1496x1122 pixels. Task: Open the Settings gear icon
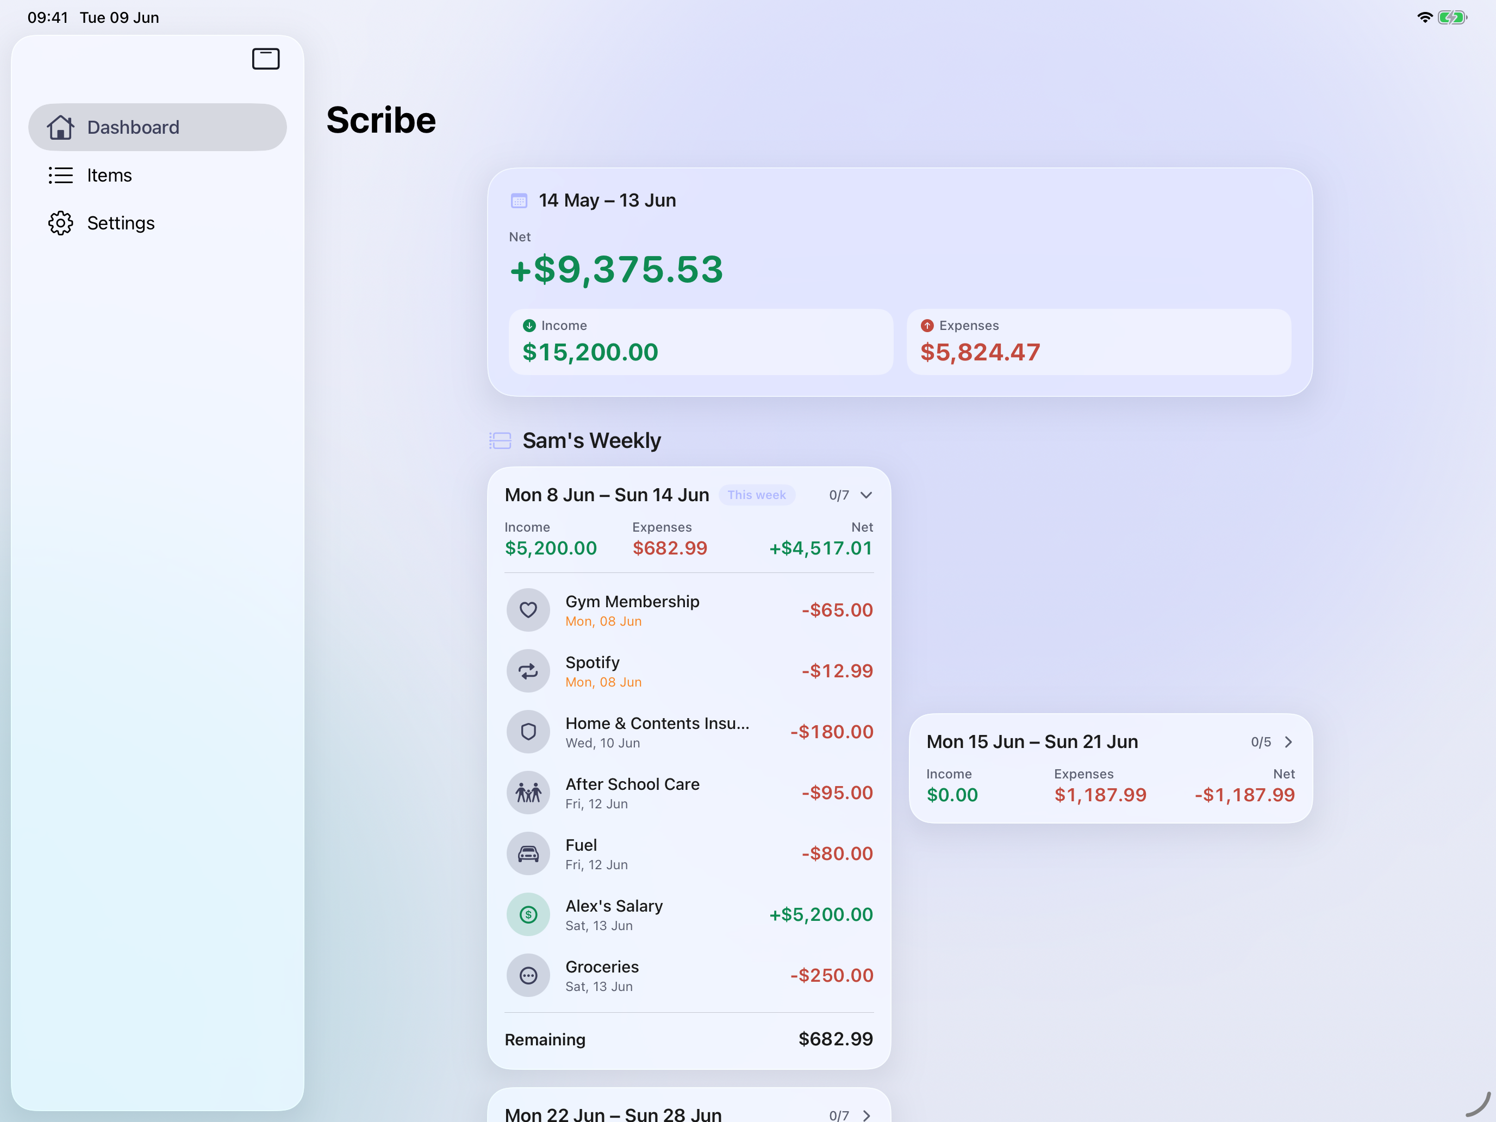60,223
